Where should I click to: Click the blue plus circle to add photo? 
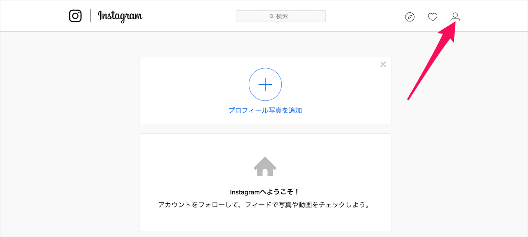(x=265, y=84)
